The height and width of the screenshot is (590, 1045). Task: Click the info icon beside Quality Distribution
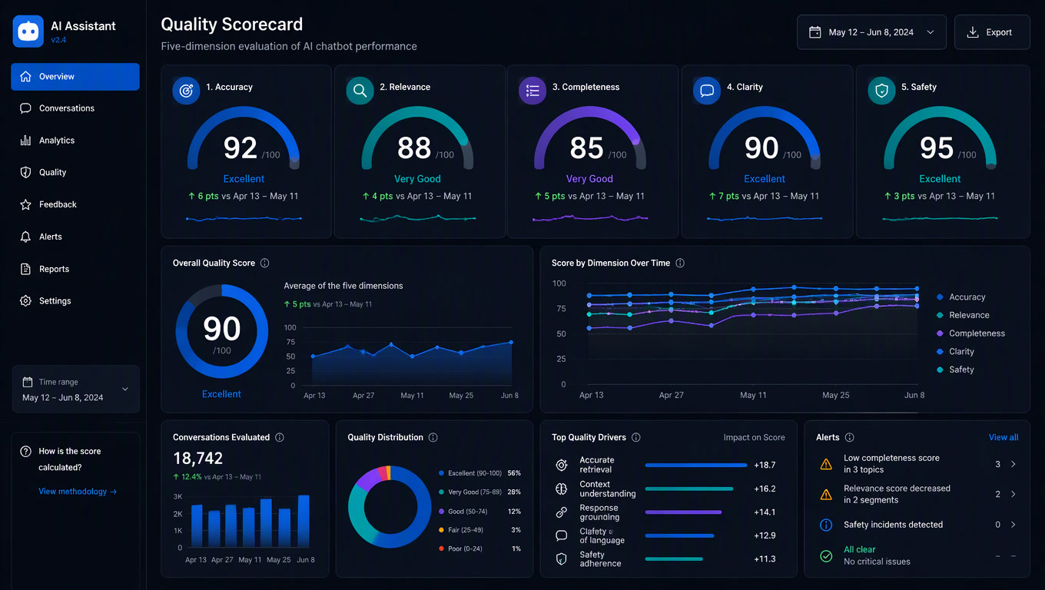pyautogui.click(x=433, y=437)
